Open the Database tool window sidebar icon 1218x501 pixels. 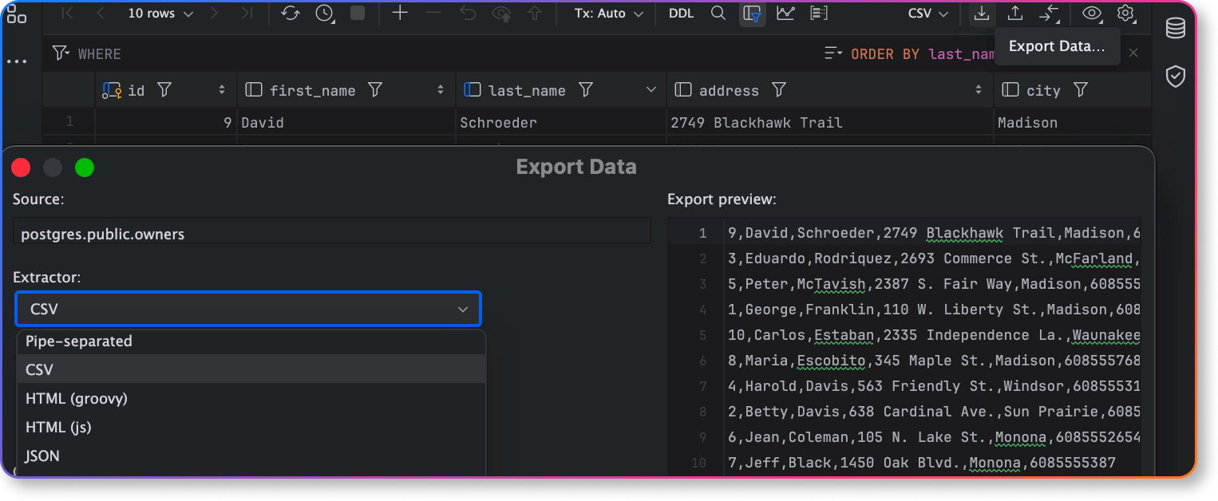[1176, 29]
